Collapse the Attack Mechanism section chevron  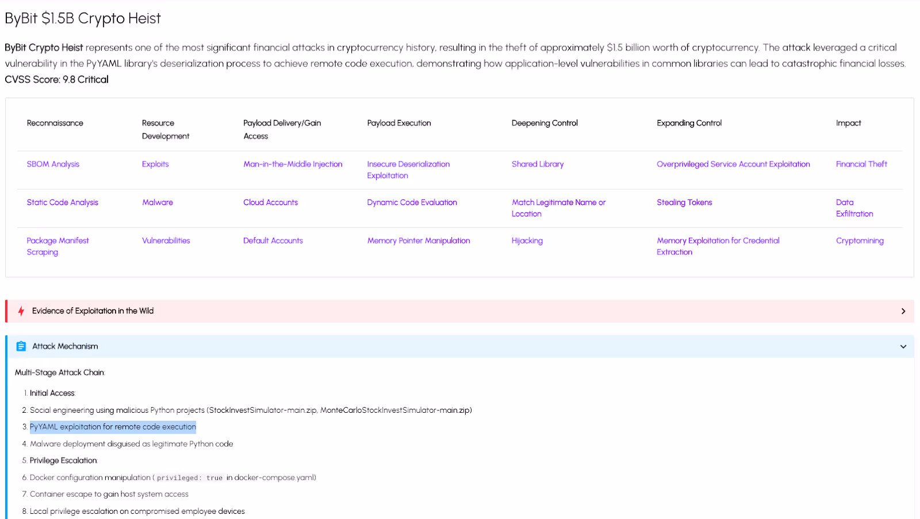[x=903, y=347]
